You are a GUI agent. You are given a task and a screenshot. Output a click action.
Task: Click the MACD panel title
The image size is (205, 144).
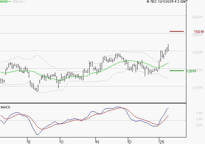click(x=6, y=107)
